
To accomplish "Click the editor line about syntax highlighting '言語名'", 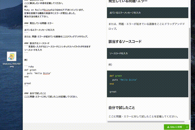I will coord(58,46).
